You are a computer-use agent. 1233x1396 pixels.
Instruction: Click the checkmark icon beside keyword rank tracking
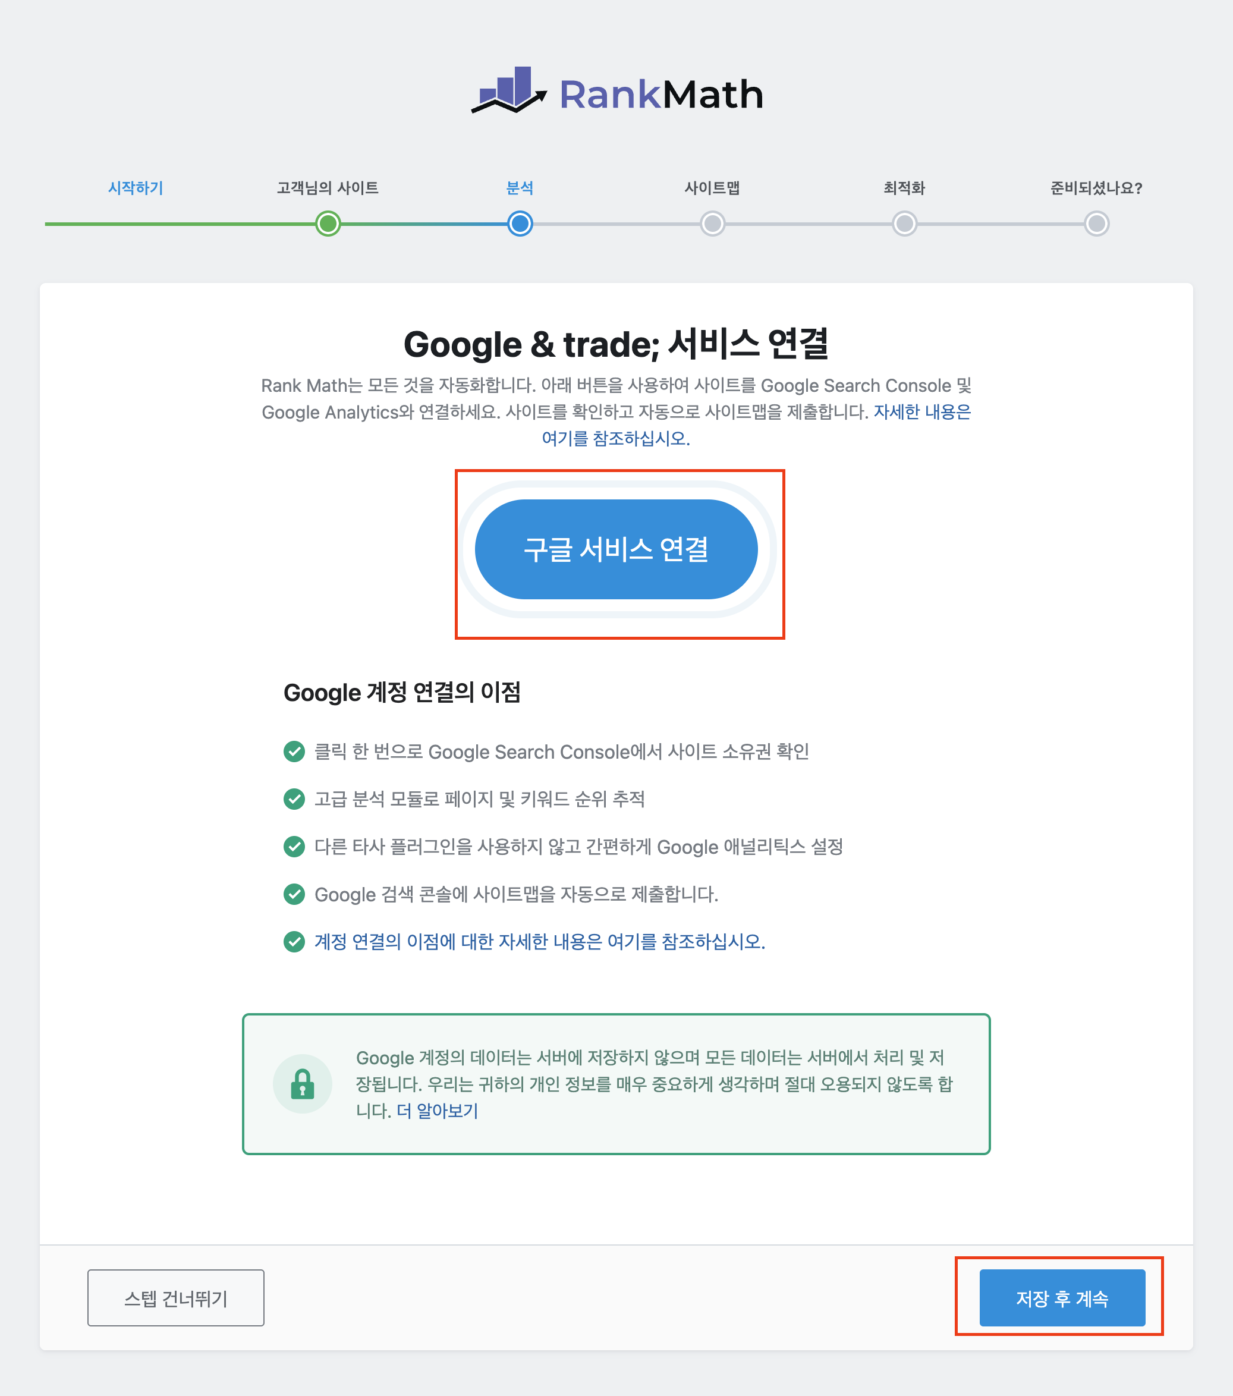pos(294,798)
